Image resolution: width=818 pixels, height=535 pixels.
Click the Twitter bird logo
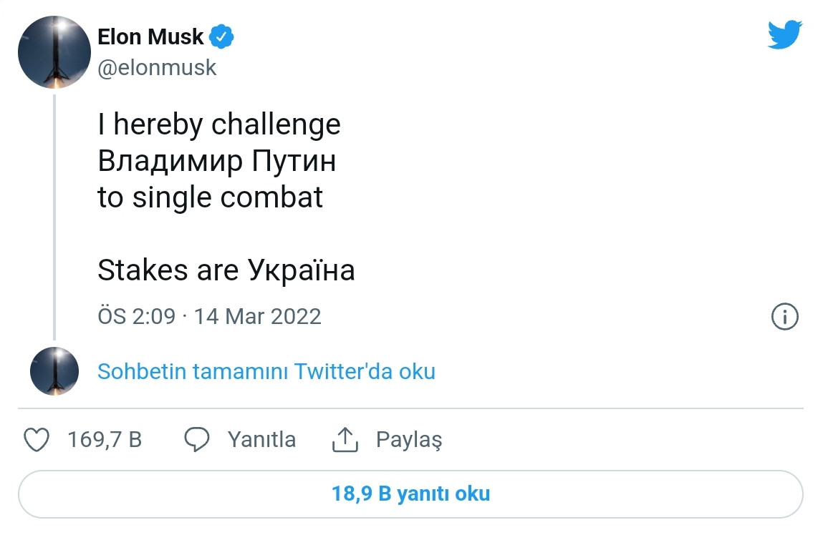point(784,33)
